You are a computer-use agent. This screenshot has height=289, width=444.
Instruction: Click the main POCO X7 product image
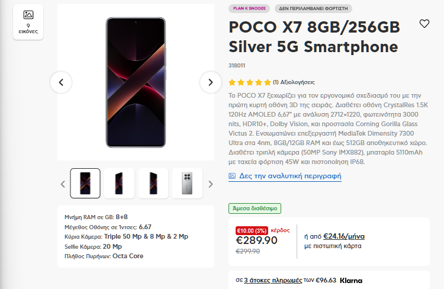coord(136,82)
